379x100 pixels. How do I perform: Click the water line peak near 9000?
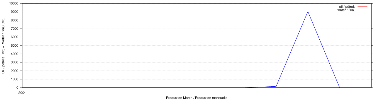click(x=308, y=11)
